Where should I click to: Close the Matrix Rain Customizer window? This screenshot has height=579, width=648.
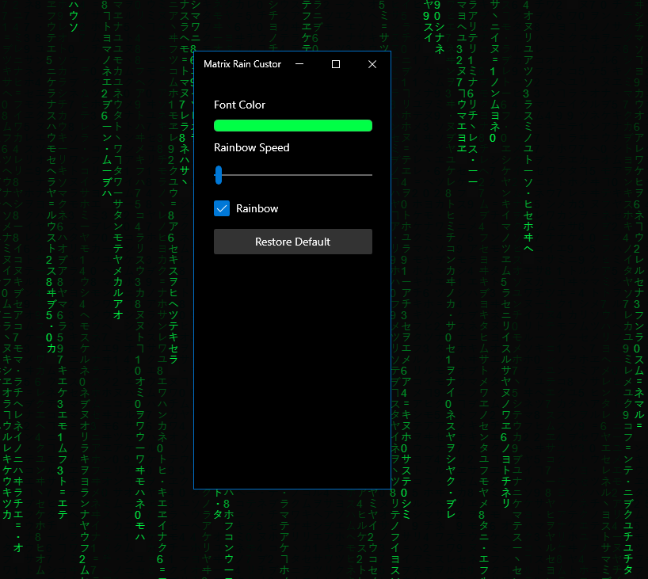point(372,64)
